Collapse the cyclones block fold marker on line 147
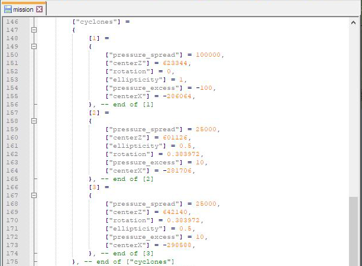The width and height of the screenshot is (362, 266). [34, 30]
